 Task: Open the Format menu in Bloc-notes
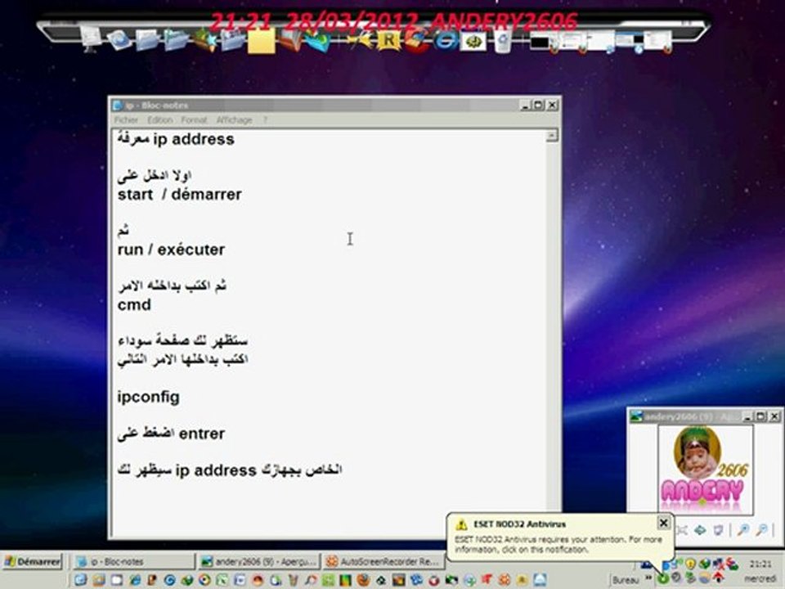[x=194, y=120]
